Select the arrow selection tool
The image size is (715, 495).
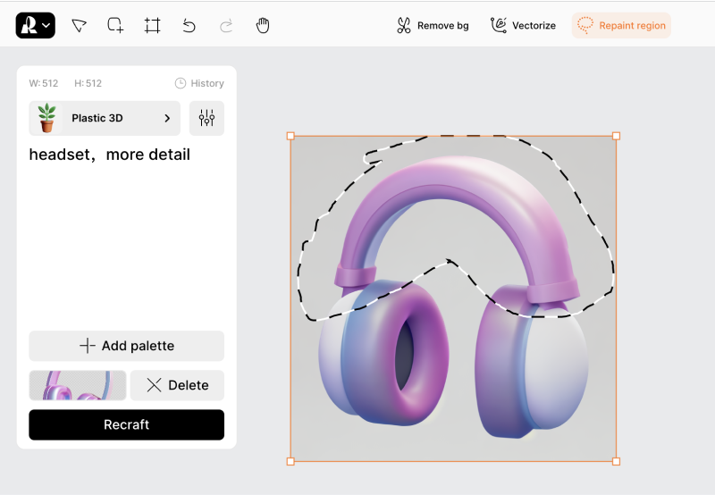coord(80,25)
